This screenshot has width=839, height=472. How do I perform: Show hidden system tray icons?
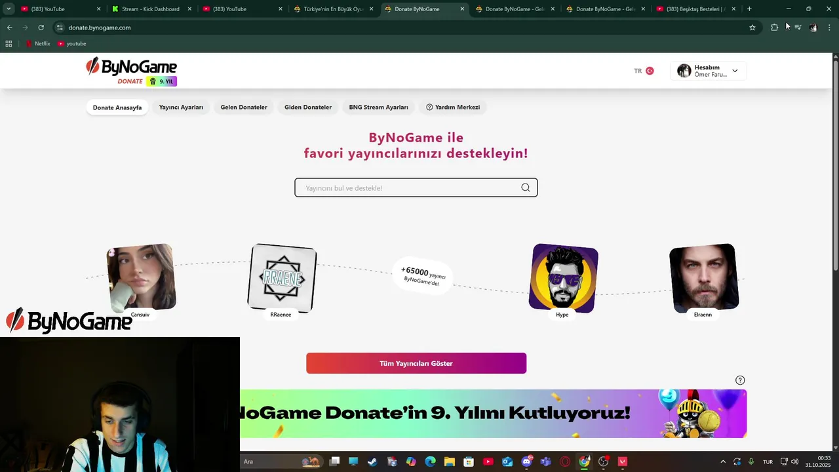[723, 462]
